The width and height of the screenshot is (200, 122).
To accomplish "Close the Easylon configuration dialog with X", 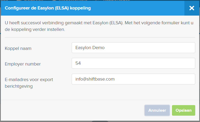I will pyautogui.click(x=192, y=8).
